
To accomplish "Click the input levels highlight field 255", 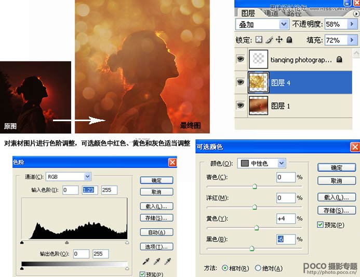I will tap(109, 190).
